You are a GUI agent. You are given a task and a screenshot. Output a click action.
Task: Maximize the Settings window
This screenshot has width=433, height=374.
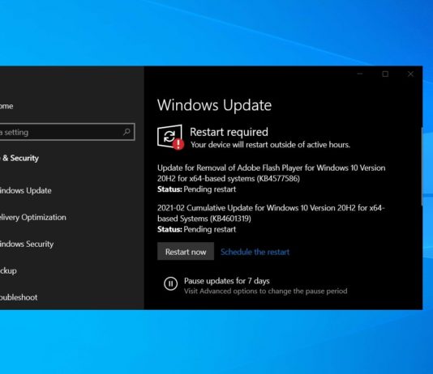pos(385,74)
